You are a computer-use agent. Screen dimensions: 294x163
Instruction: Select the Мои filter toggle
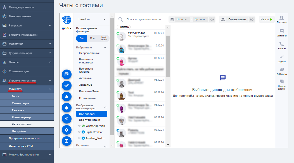(92, 38)
